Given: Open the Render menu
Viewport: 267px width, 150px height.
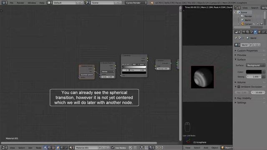Looking at the screenshot, I should pos(20,3).
